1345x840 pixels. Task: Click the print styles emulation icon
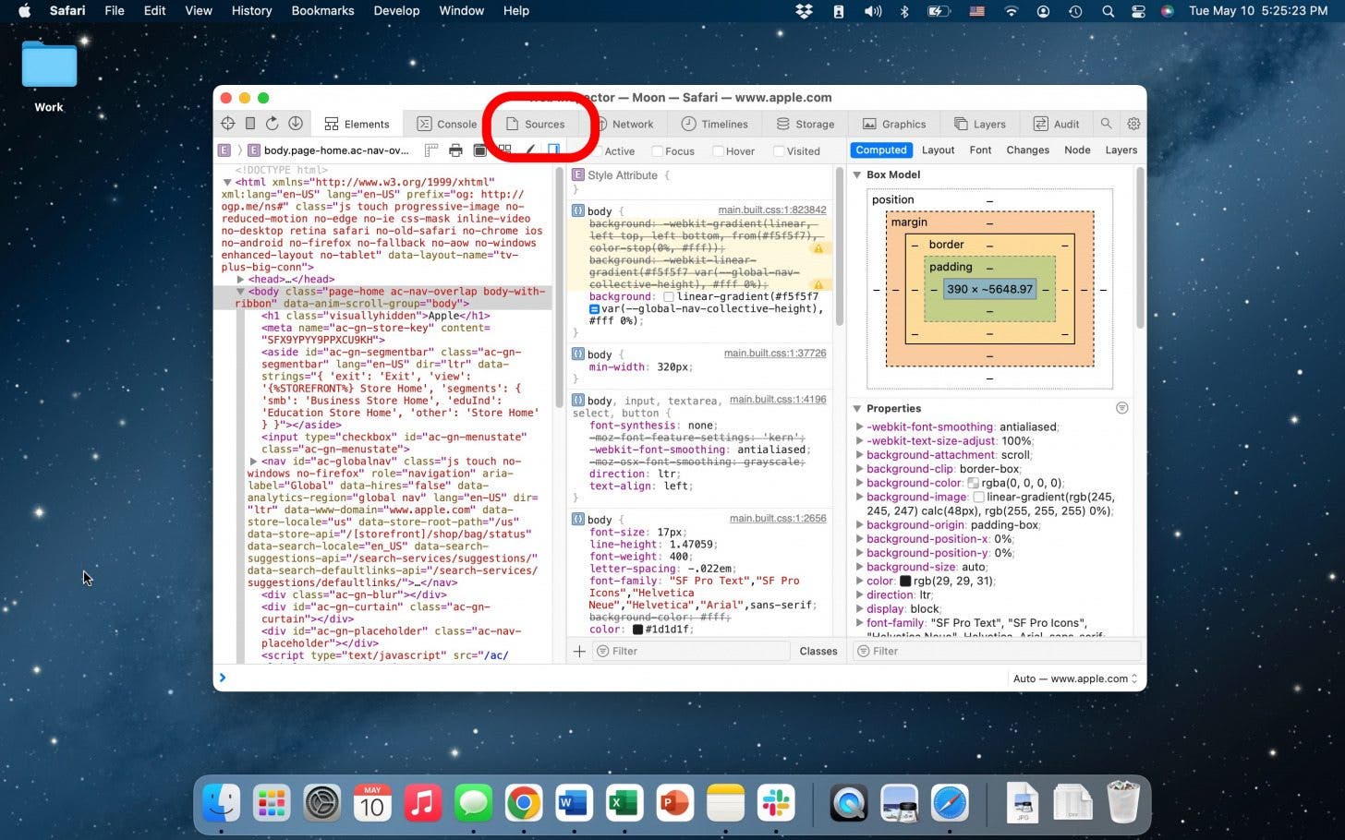[x=455, y=150]
